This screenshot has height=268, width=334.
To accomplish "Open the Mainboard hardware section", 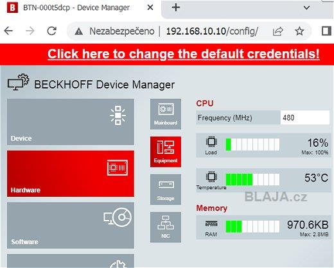I will click(x=166, y=114).
